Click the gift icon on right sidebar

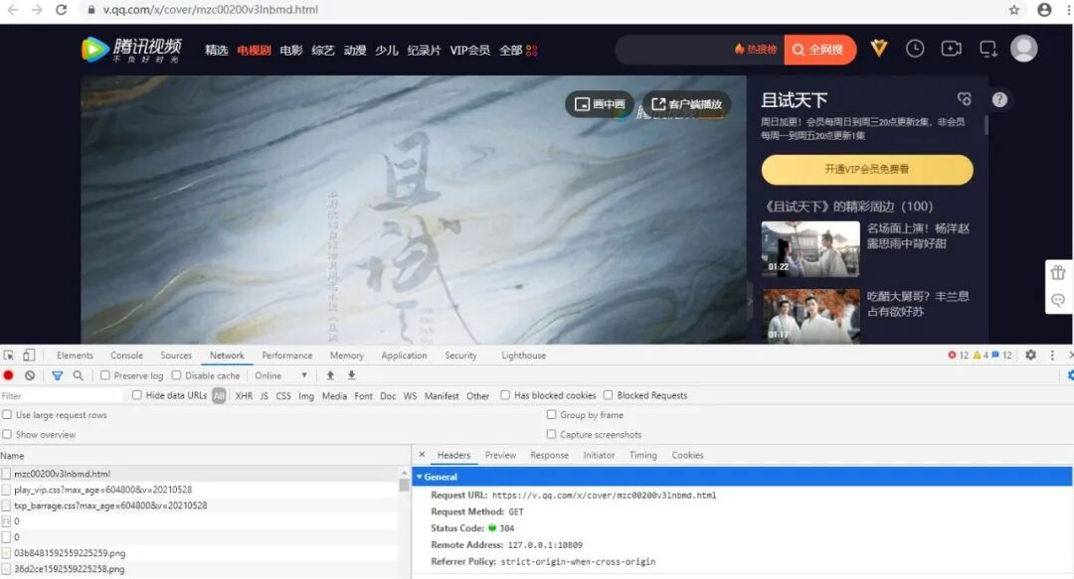[x=1058, y=272]
